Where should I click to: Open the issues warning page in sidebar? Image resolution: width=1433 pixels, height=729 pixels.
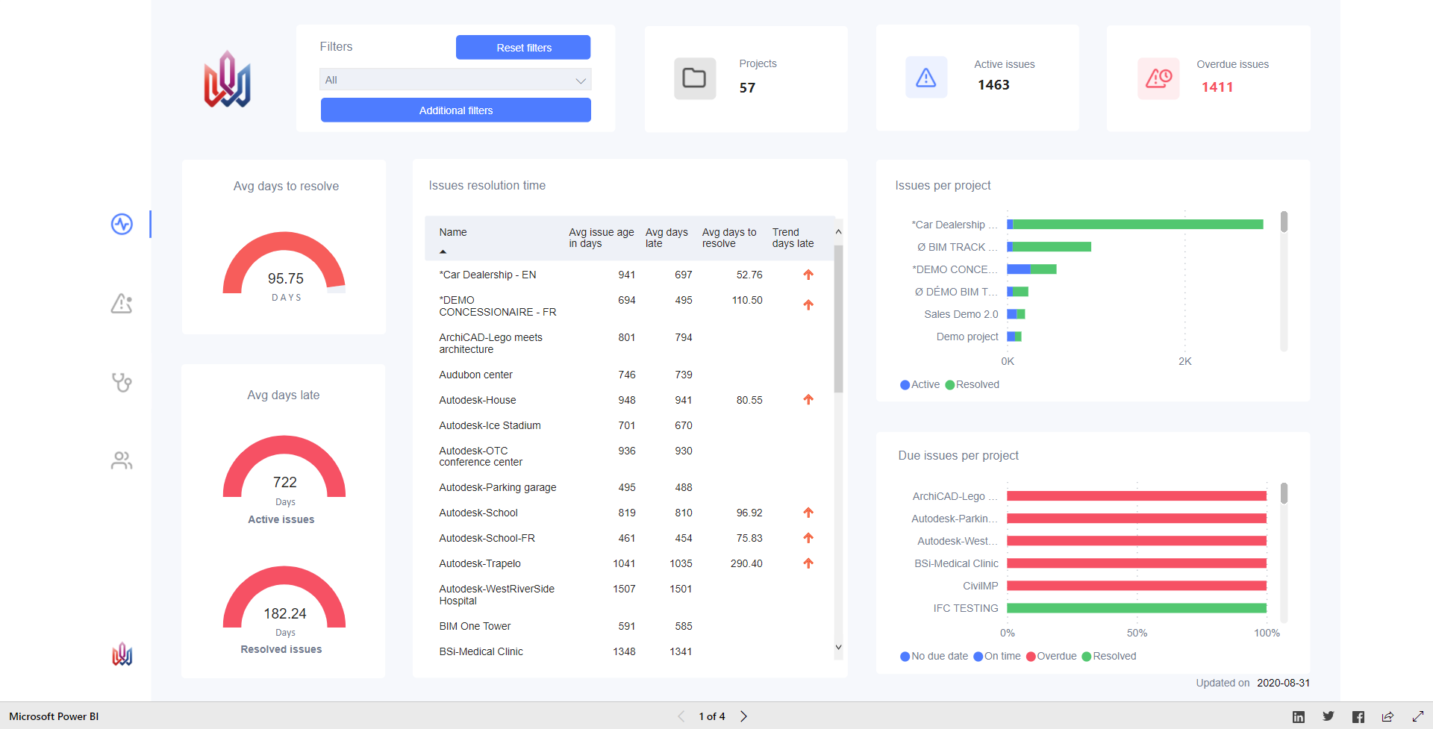122,303
